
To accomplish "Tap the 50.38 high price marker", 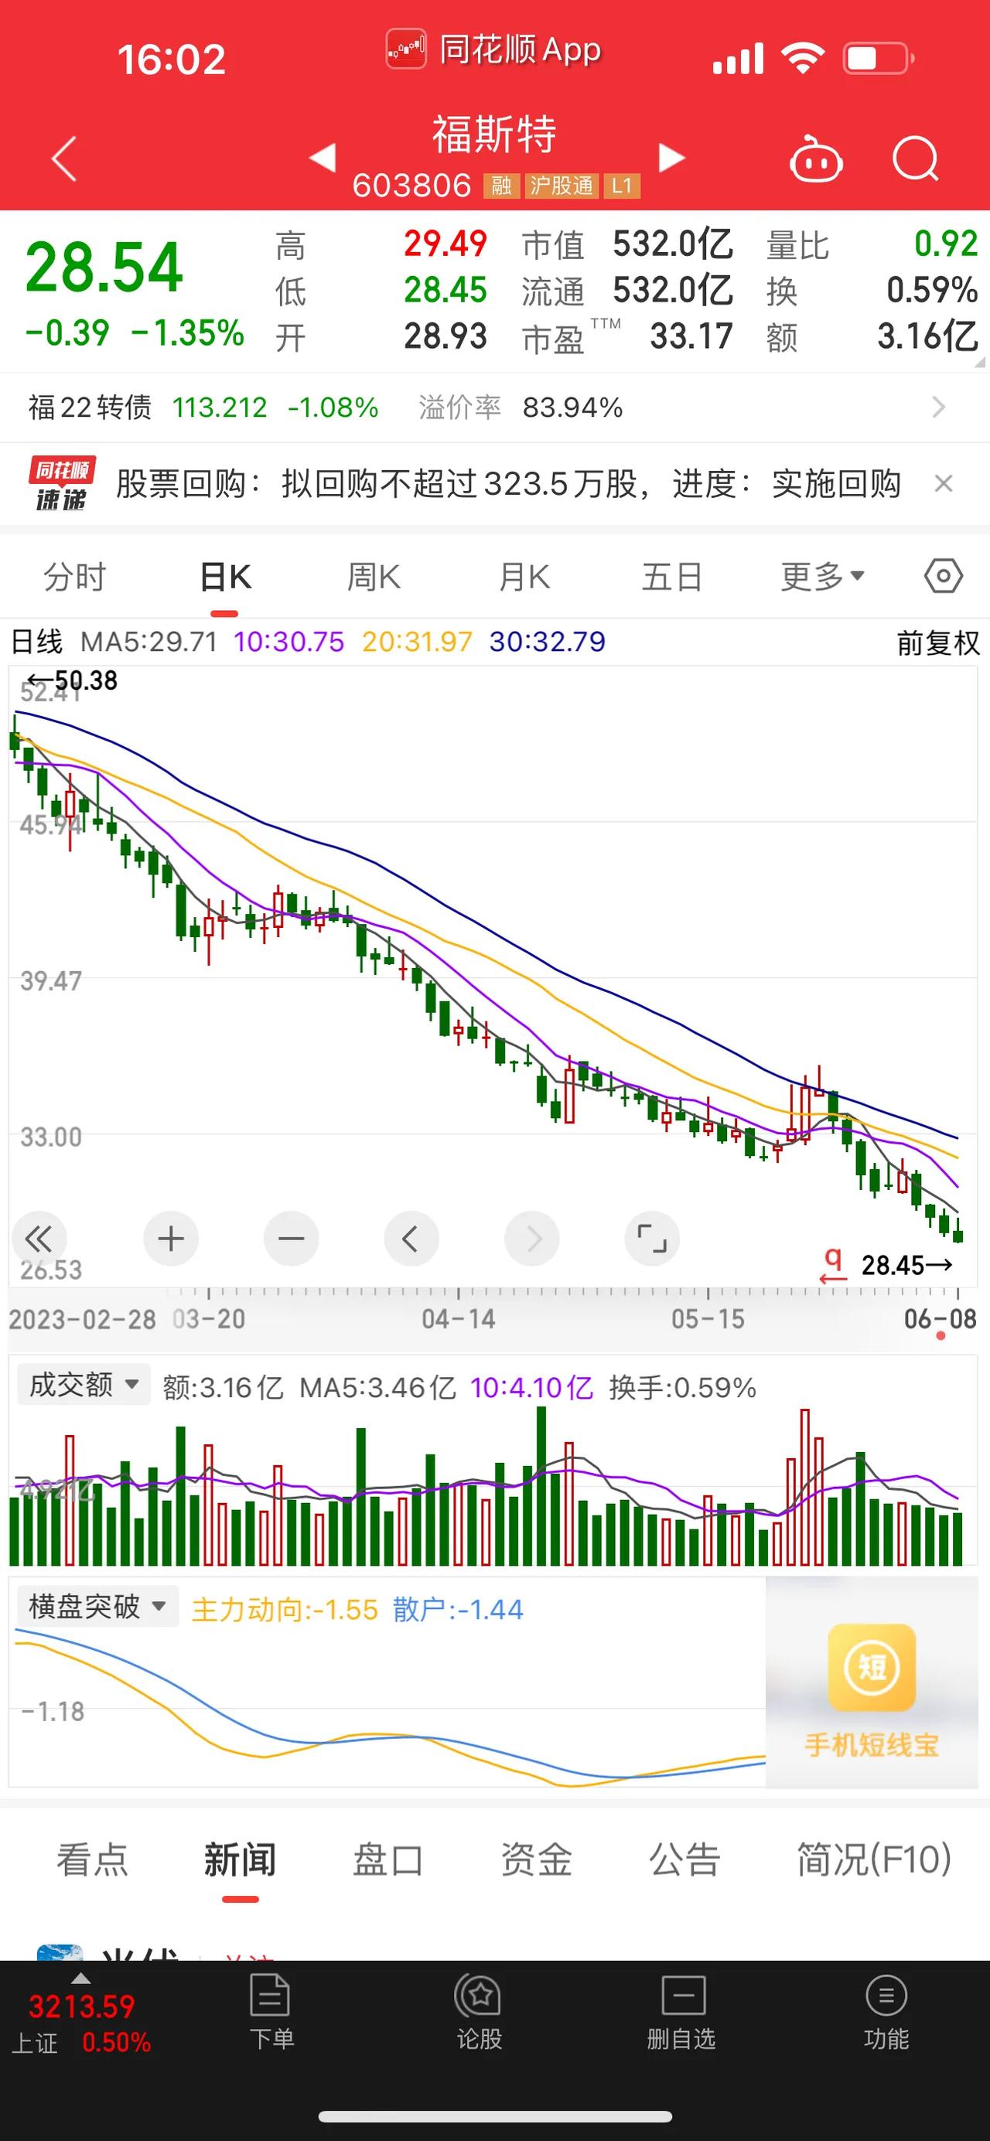I will pos(73,680).
